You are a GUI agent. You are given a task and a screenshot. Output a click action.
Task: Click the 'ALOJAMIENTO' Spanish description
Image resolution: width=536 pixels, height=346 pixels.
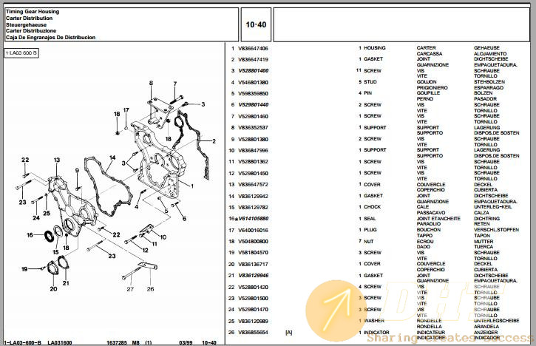tap(490, 54)
